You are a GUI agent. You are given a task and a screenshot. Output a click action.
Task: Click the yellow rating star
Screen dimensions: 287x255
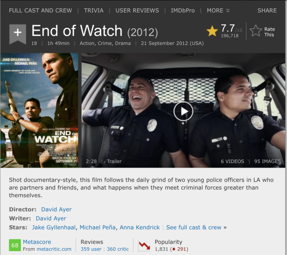(212, 31)
